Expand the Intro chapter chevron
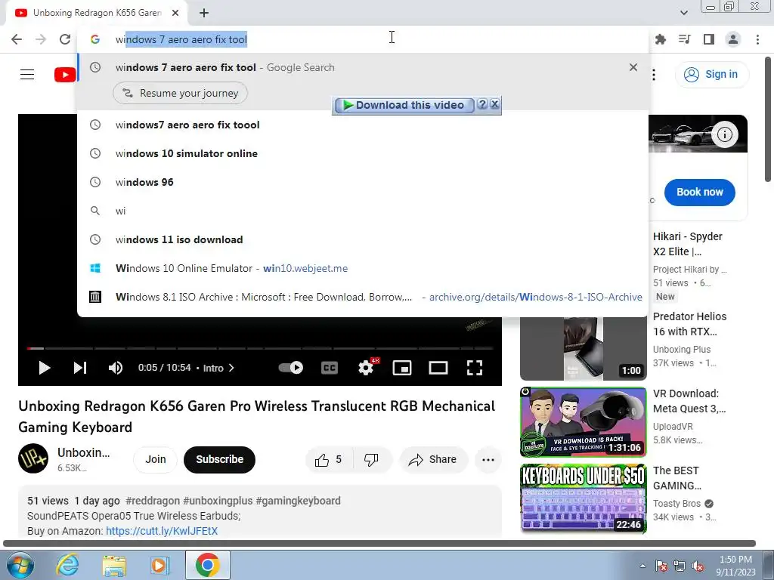This screenshot has height=580, width=774. (231, 368)
